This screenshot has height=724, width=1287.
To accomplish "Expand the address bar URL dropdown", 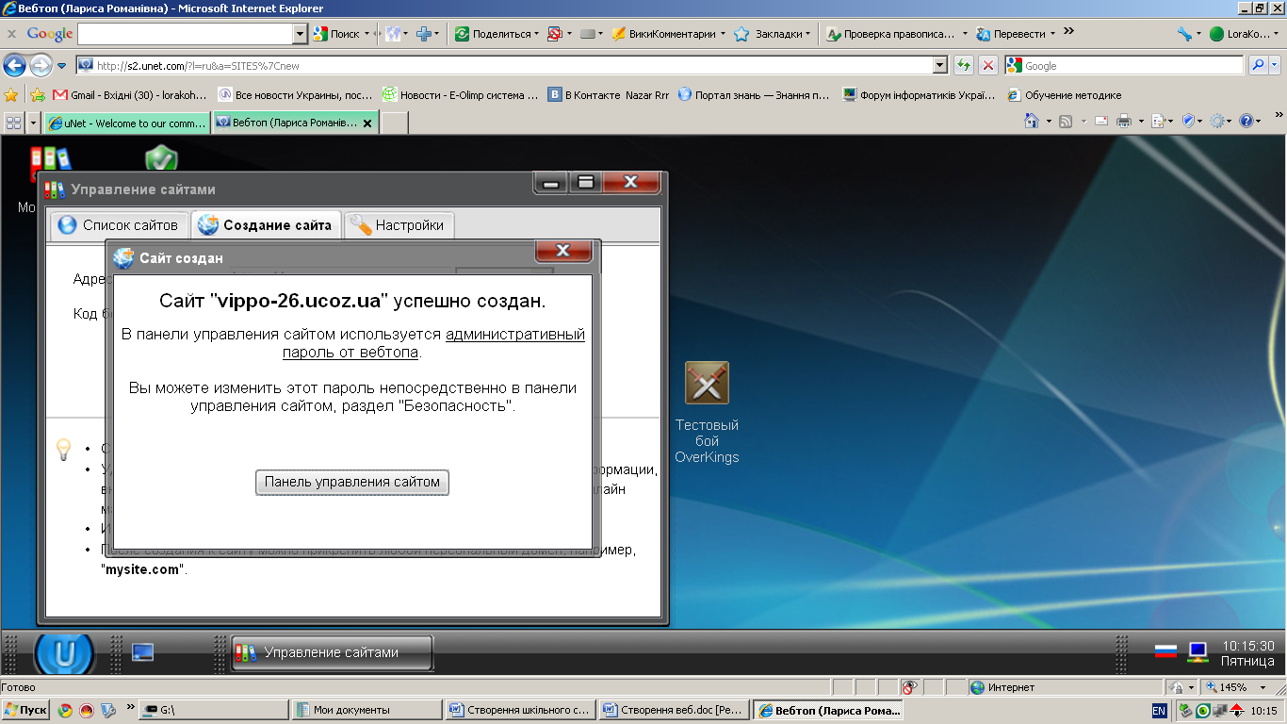I will coord(939,65).
